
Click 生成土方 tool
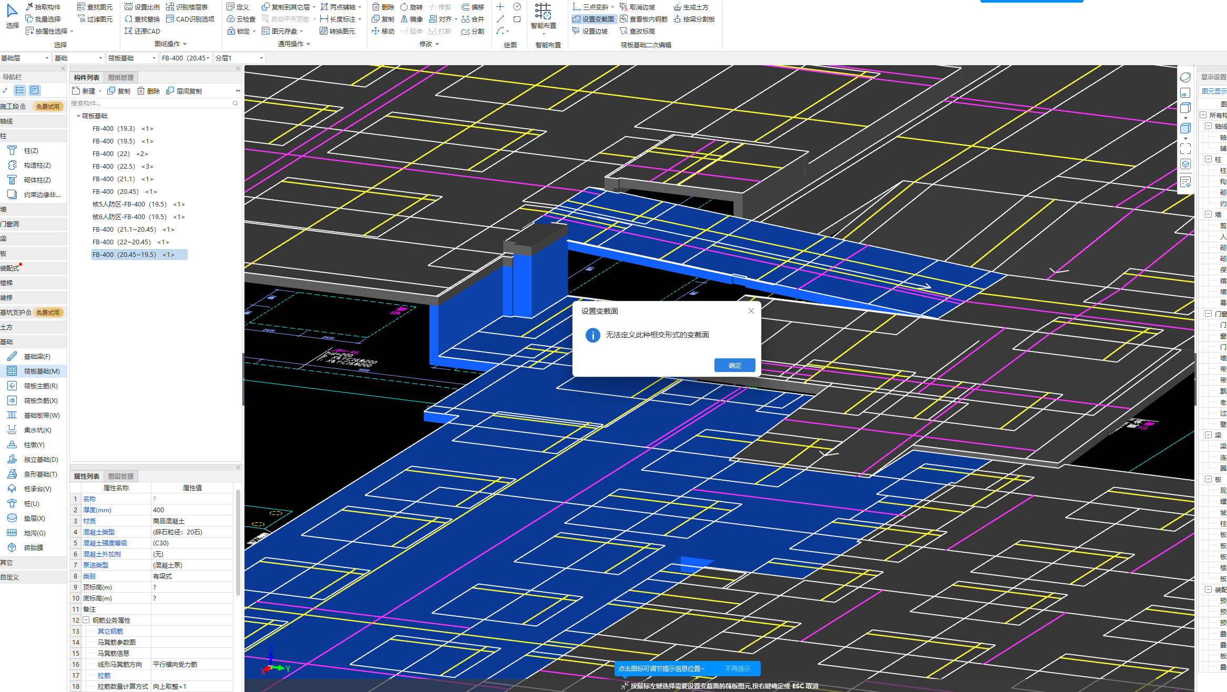[691, 7]
